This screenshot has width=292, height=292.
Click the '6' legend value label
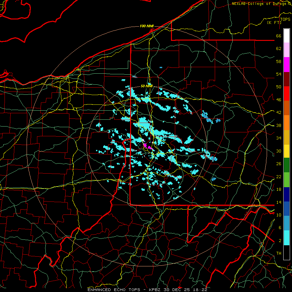click(x=280, y=227)
